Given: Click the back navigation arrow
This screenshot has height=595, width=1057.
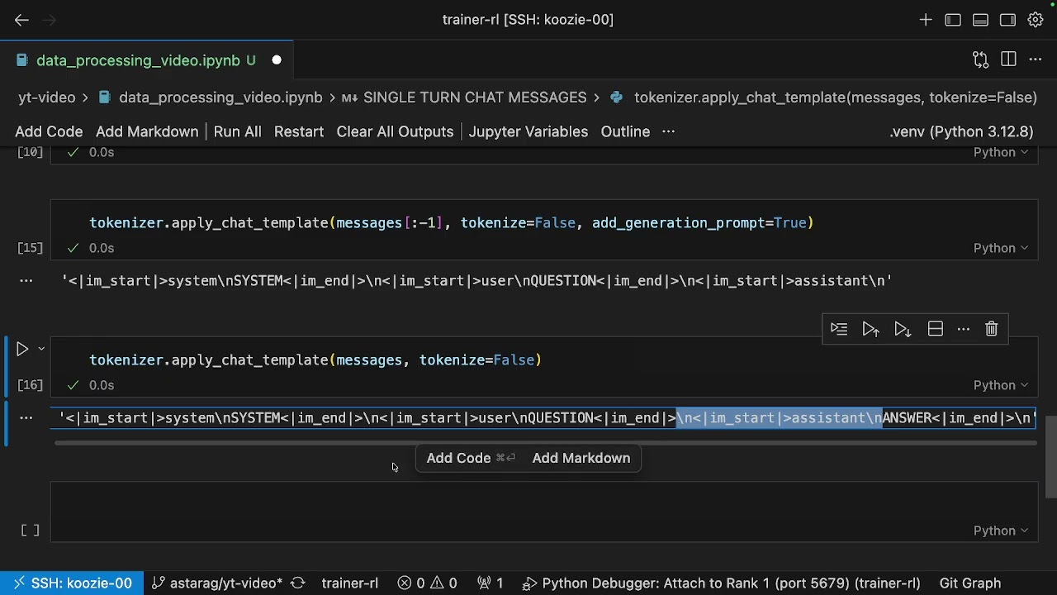Looking at the screenshot, I should pos(21,20).
